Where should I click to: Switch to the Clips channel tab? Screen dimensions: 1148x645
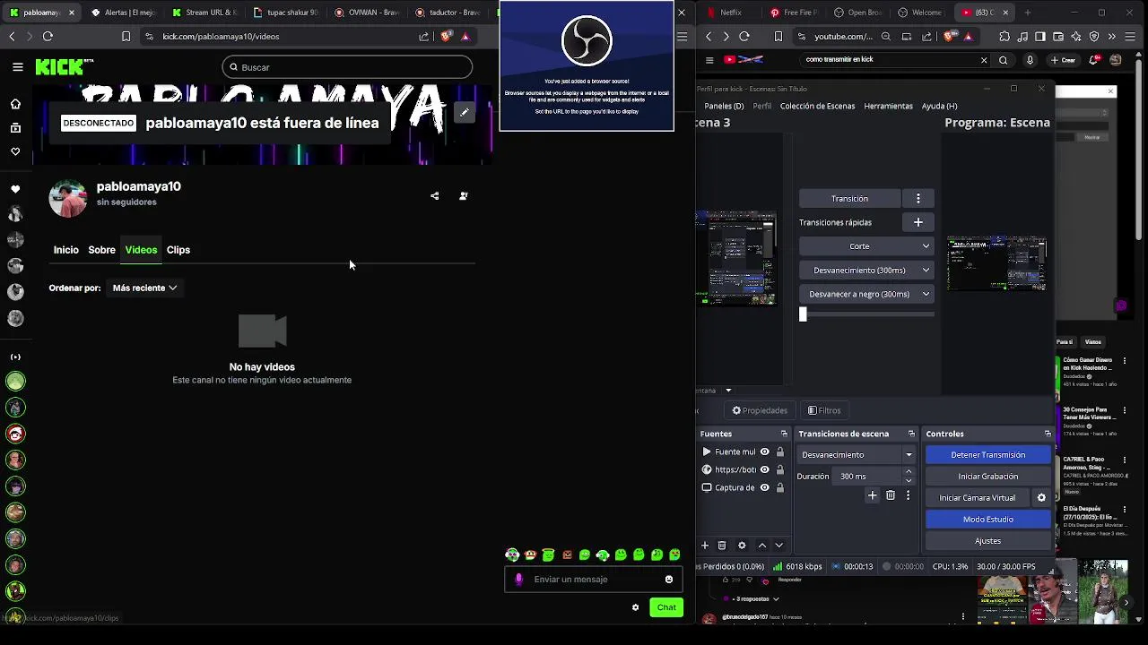178,250
